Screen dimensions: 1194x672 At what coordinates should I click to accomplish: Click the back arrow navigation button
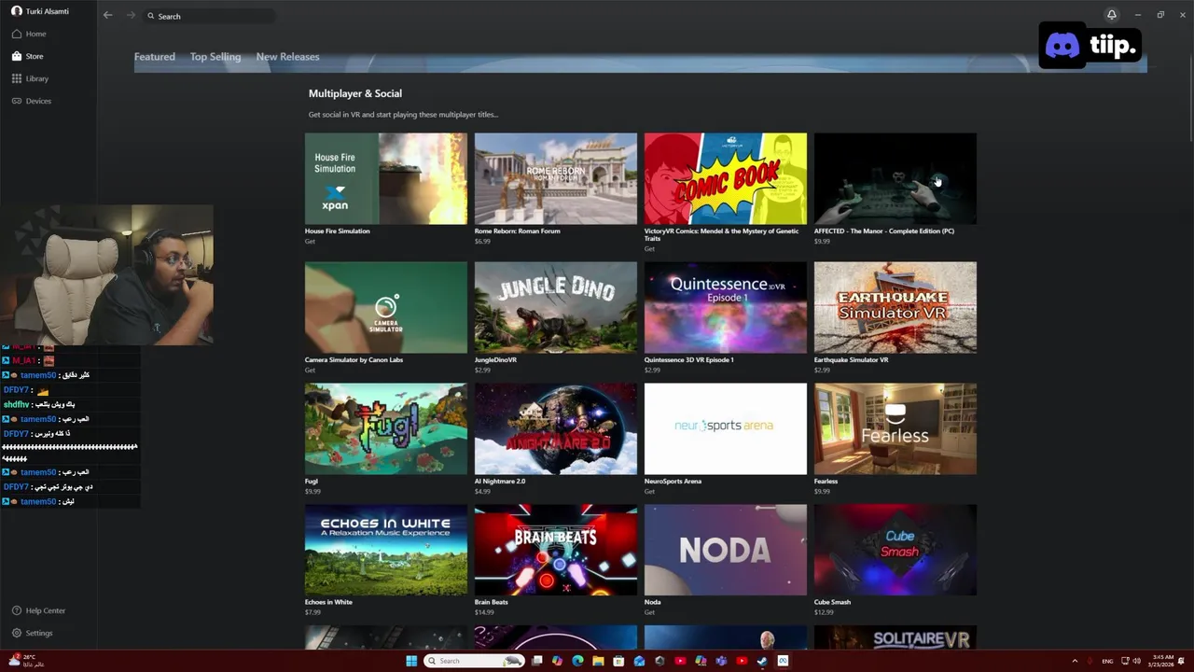tap(108, 16)
